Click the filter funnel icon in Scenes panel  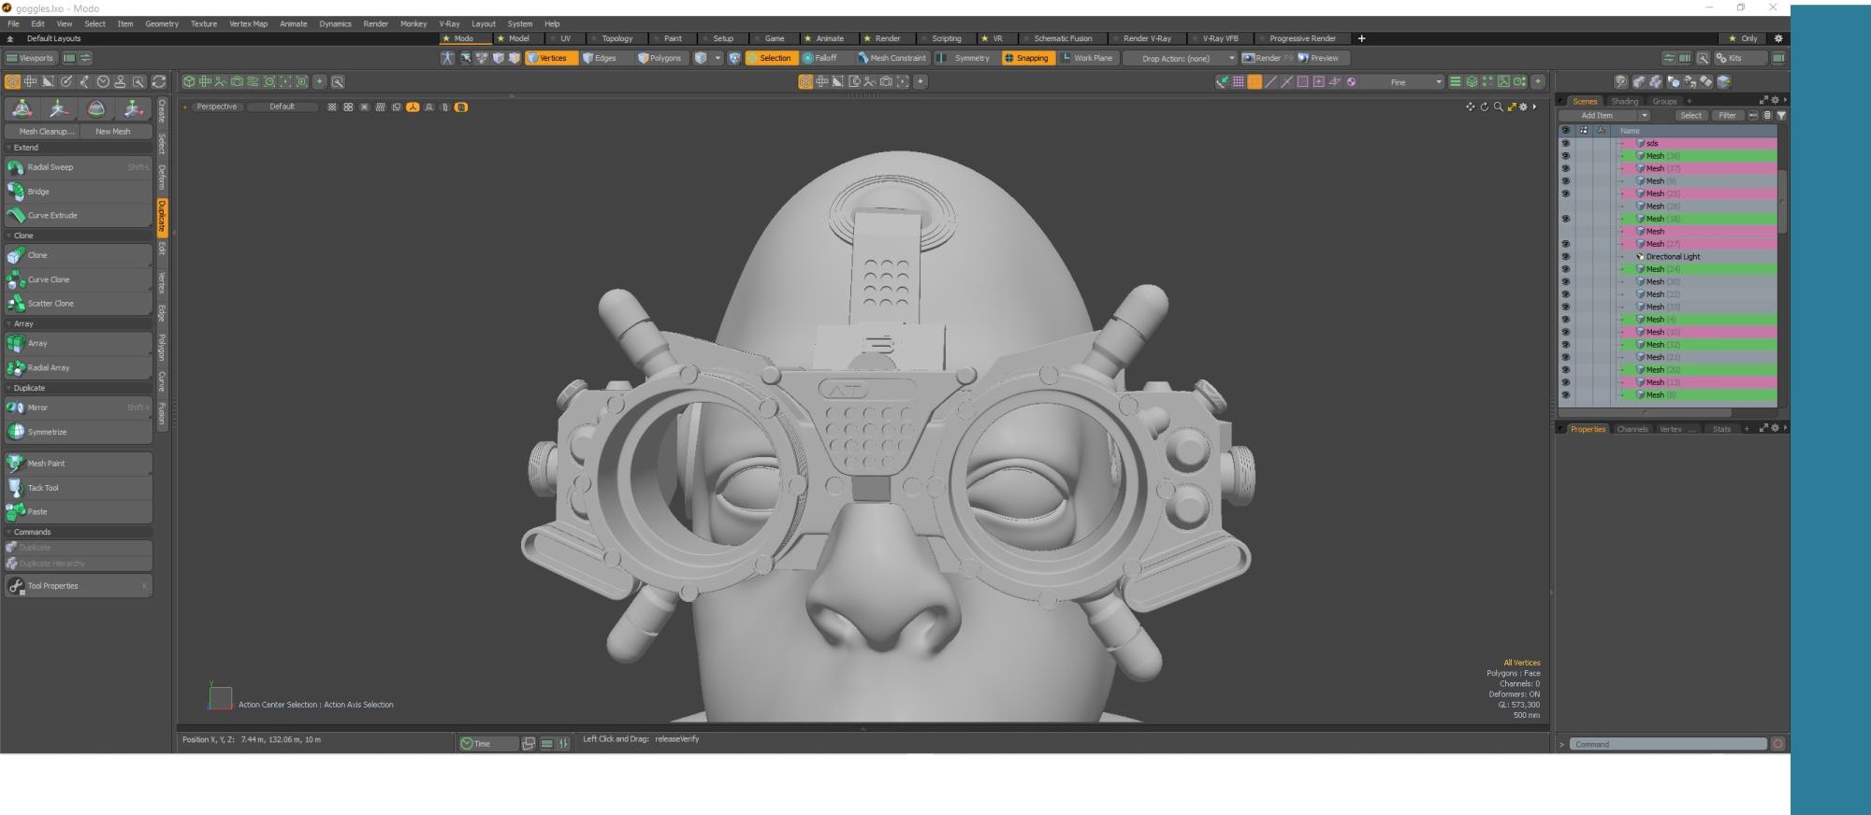click(x=1781, y=116)
